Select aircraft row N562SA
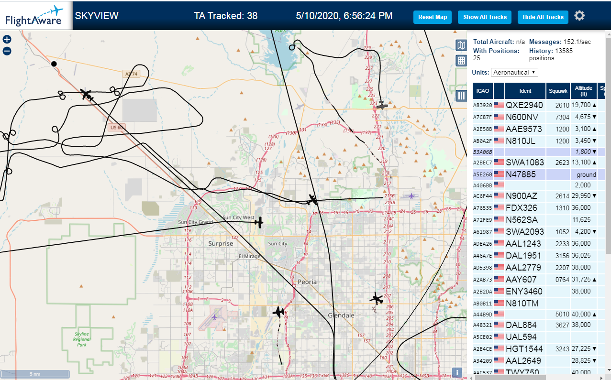 pos(539,220)
